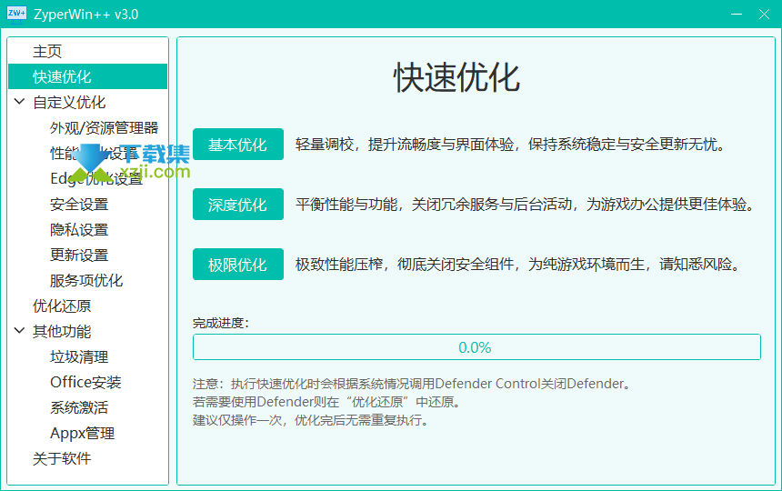Click the 完成进度 label
This screenshot has height=491, width=782.
(x=221, y=323)
